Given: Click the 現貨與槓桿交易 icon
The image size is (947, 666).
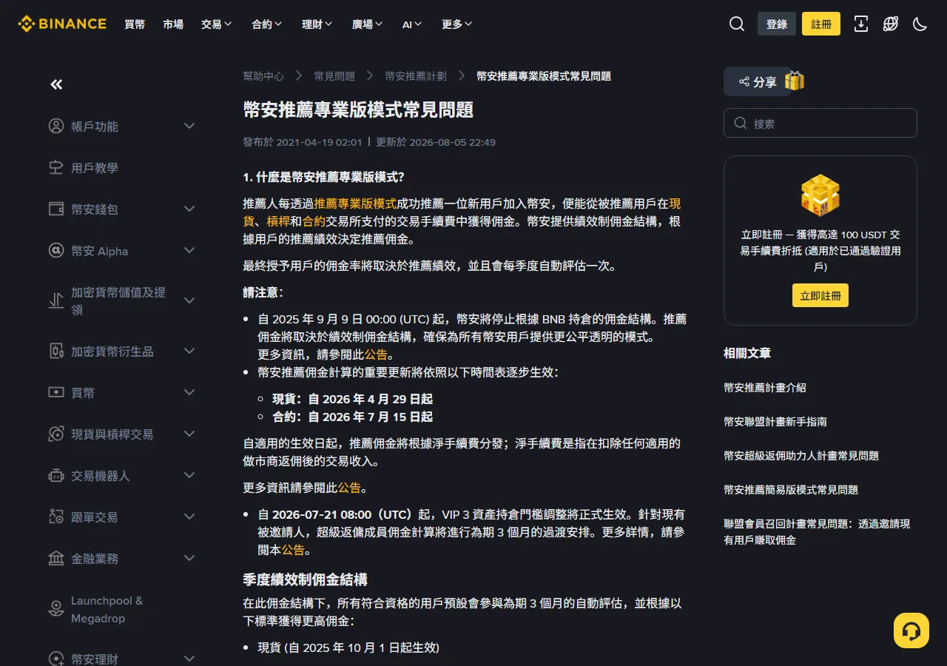Looking at the screenshot, I should click(56, 434).
